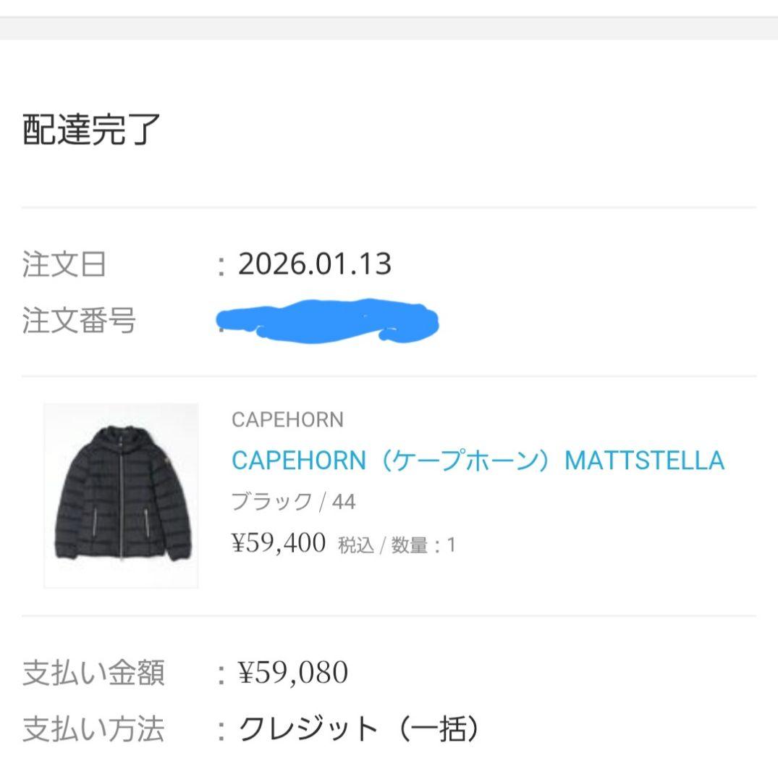The width and height of the screenshot is (778, 782).
Task: Click the 支払い金額 payment amount label
Action: (x=96, y=672)
